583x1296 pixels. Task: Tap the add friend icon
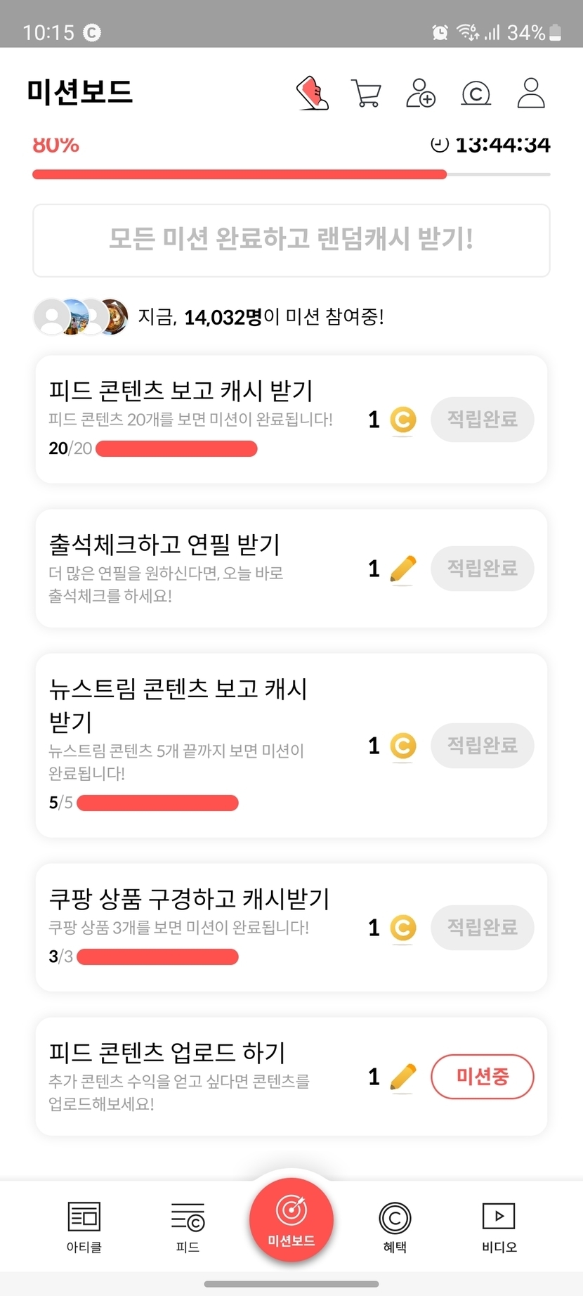pos(421,93)
